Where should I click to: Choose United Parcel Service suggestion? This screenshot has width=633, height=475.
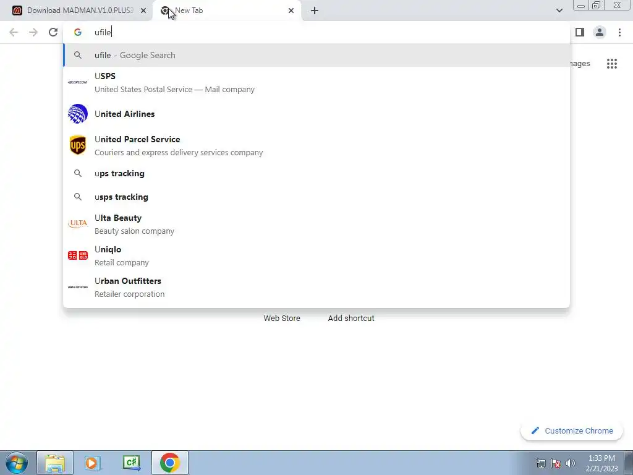pos(316,145)
